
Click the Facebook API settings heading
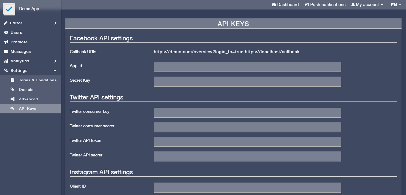[x=101, y=38]
